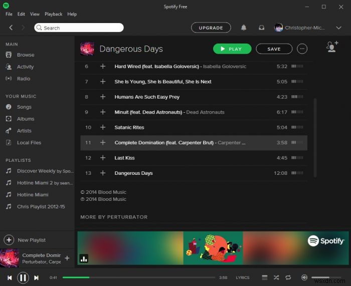351x286 pixels.
Task: Add Satanic Rites with plus icon
Action: coord(103,127)
